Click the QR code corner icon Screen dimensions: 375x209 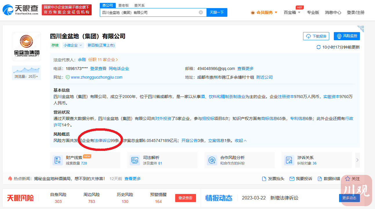360,29
